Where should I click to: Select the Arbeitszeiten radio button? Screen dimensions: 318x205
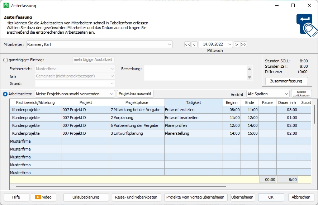point(5,94)
